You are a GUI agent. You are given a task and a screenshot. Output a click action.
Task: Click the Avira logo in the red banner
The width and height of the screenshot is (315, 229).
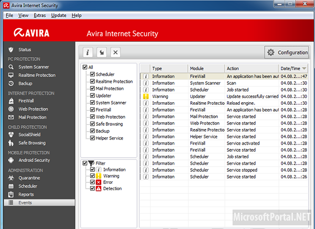click(31, 32)
